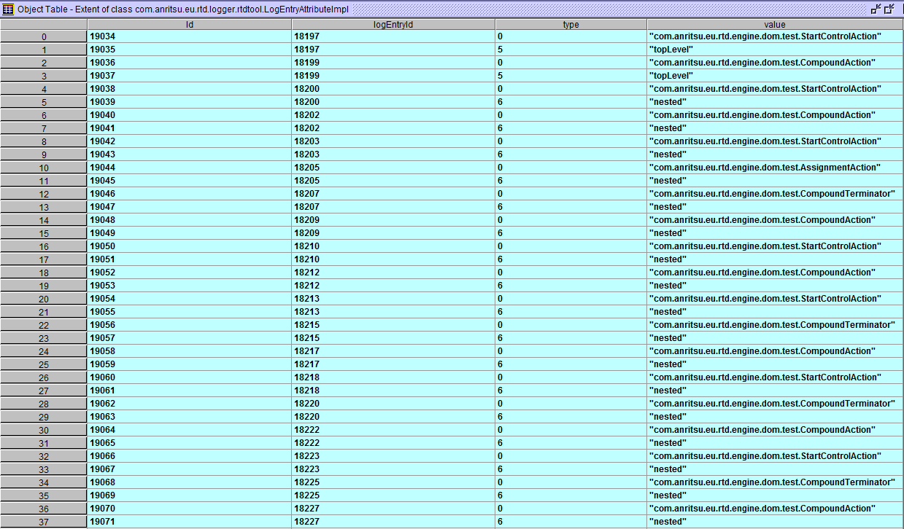Click Id cell 19071
Viewport: 904px width, 529px height.
pyautogui.click(x=190, y=522)
